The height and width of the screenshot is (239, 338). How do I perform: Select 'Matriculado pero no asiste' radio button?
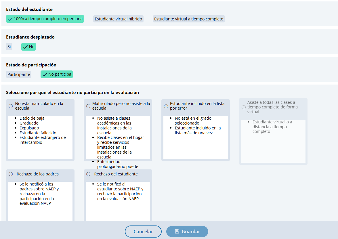click(88, 106)
